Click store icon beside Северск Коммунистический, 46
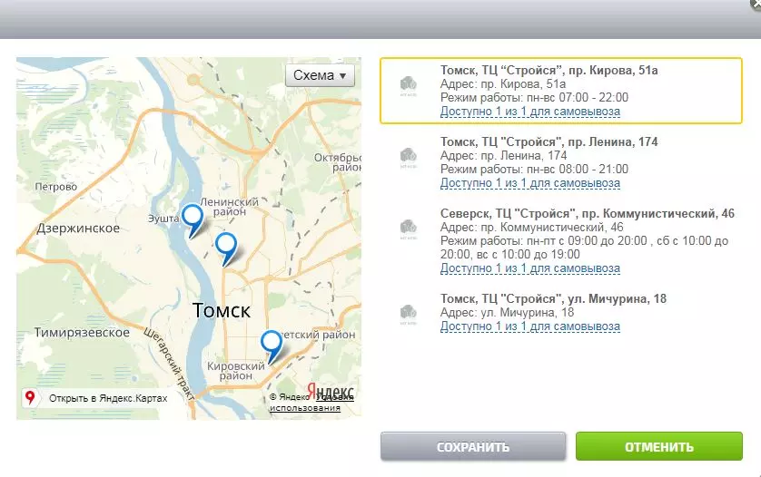The width and height of the screenshot is (761, 477). (x=409, y=229)
